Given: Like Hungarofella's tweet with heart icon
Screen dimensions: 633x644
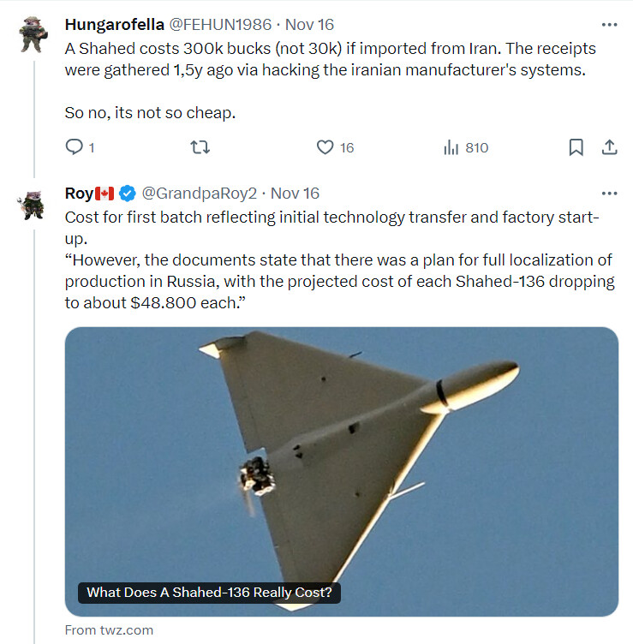Looking at the screenshot, I should tap(325, 147).
